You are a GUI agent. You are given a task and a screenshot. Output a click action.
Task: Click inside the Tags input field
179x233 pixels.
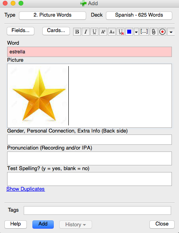(x=97, y=210)
